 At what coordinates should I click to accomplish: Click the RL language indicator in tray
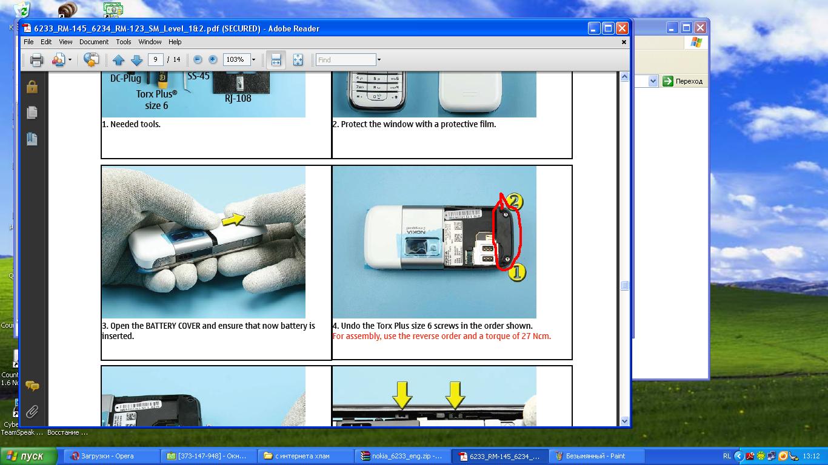click(x=727, y=456)
